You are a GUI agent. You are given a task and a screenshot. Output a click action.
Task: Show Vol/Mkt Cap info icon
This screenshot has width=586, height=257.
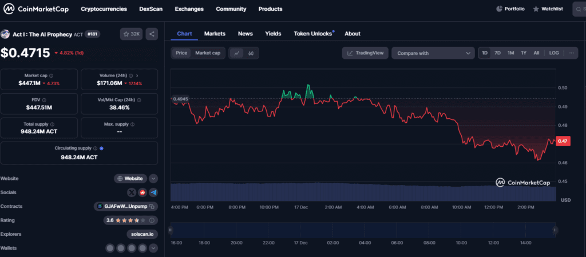pos(139,100)
